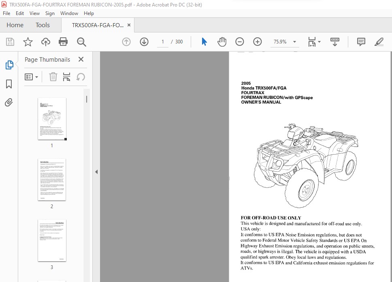
Task: Zoom out with minus icon
Action: pyautogui.click(x=239, y=41)
